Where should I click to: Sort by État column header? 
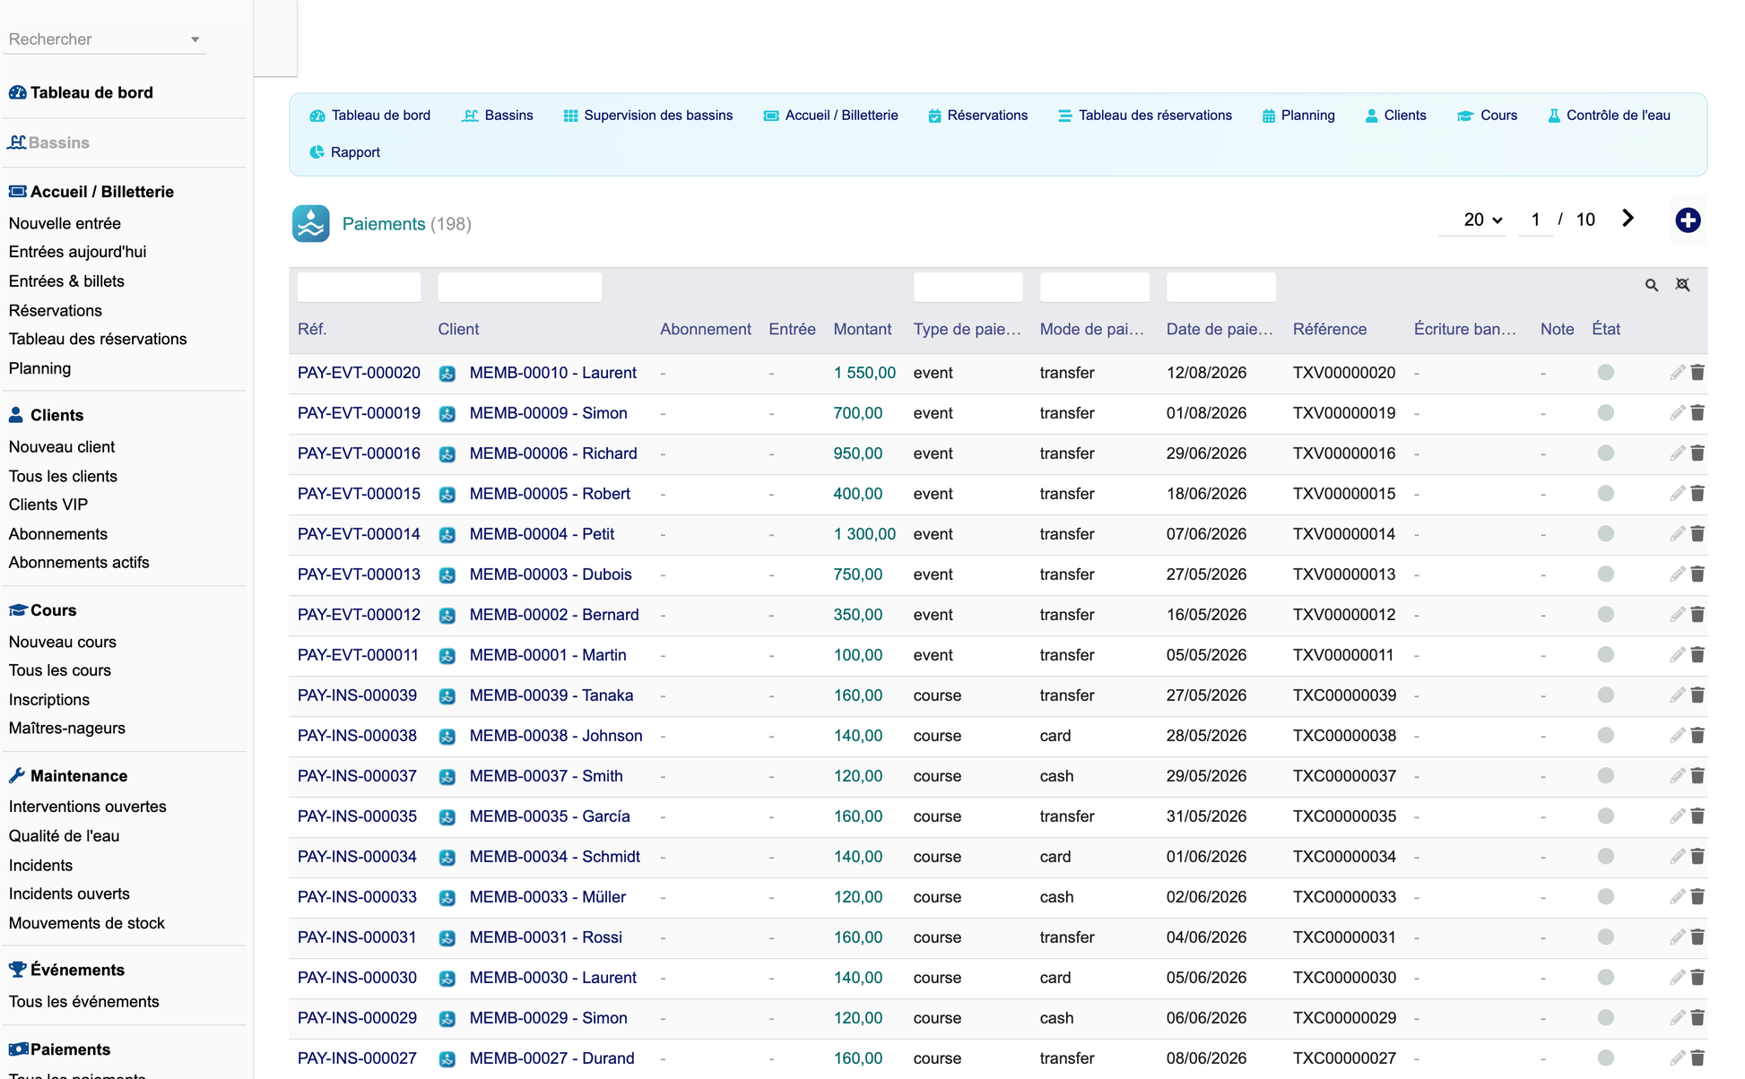tap(1605, 329)
